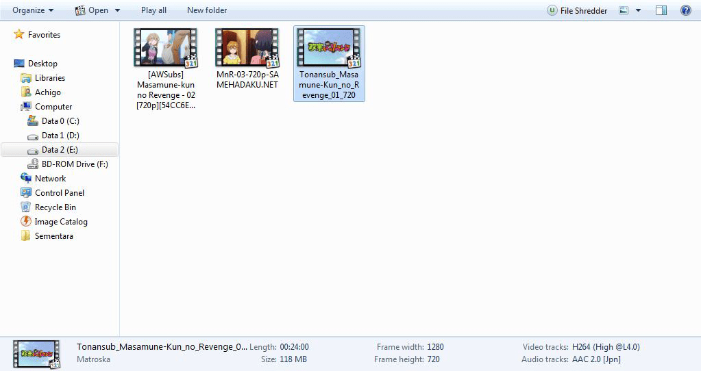
Task: Click the file name '[AWSubs] Masamune-kun no Revenge - 02'
Action: point(166,90)
